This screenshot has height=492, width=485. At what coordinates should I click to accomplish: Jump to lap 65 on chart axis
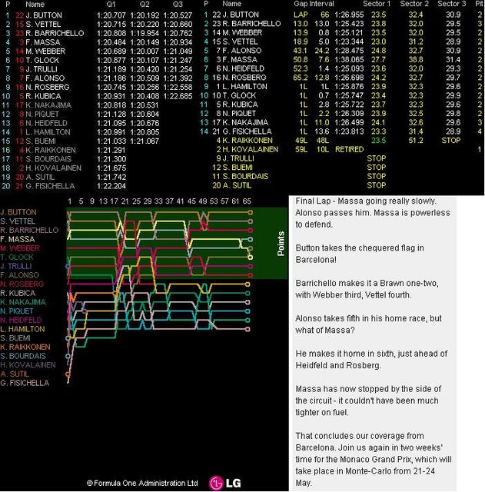[247, 201]
